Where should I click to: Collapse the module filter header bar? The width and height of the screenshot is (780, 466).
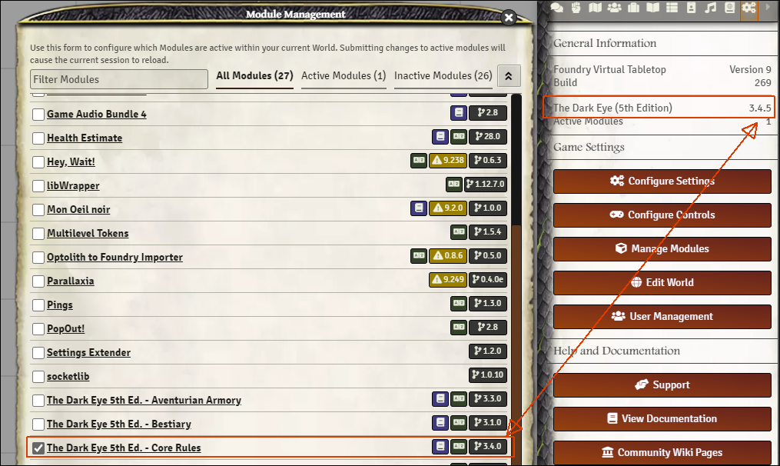tap(507, 76)
